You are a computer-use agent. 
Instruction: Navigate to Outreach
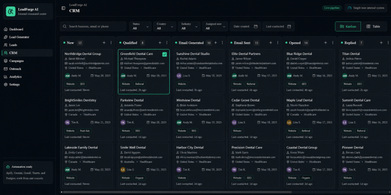pos(27,68)
